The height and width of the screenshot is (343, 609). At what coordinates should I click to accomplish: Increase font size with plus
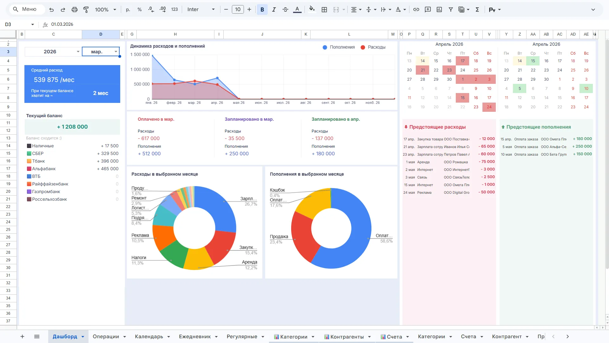(x=249, y=10)
